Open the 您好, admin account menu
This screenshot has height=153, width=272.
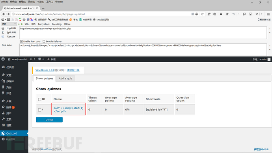261,59
